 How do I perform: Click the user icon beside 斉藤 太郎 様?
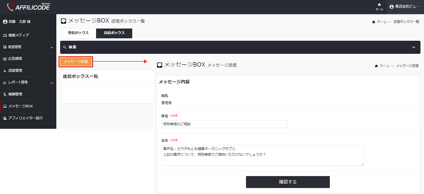click(5, 21)
